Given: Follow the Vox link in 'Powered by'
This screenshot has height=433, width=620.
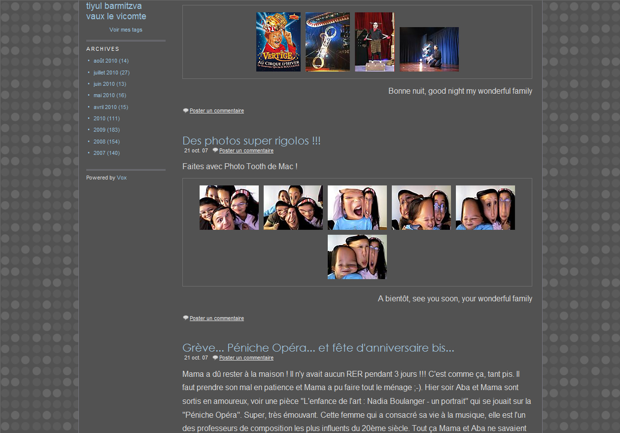Looking at the screenshot, I should [122, 178].
